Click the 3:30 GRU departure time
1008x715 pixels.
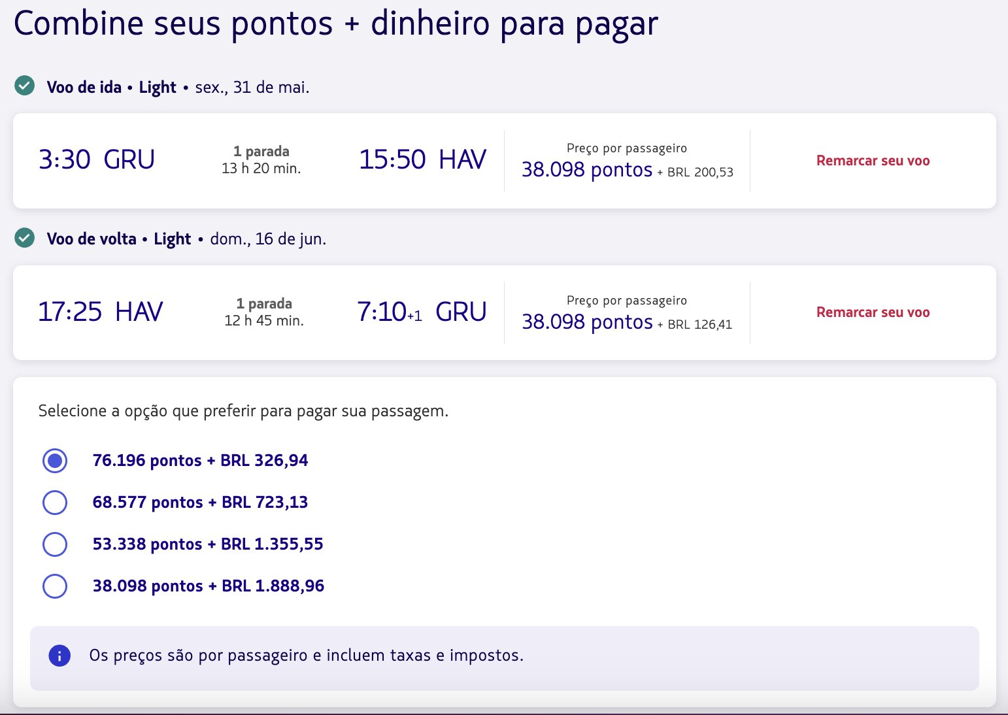coord(97,160)
